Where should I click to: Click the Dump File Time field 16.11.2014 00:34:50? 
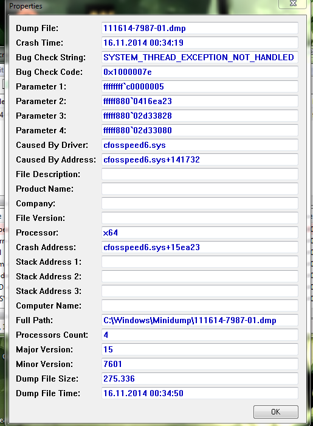pyautogui.click(x=200, y=393)
